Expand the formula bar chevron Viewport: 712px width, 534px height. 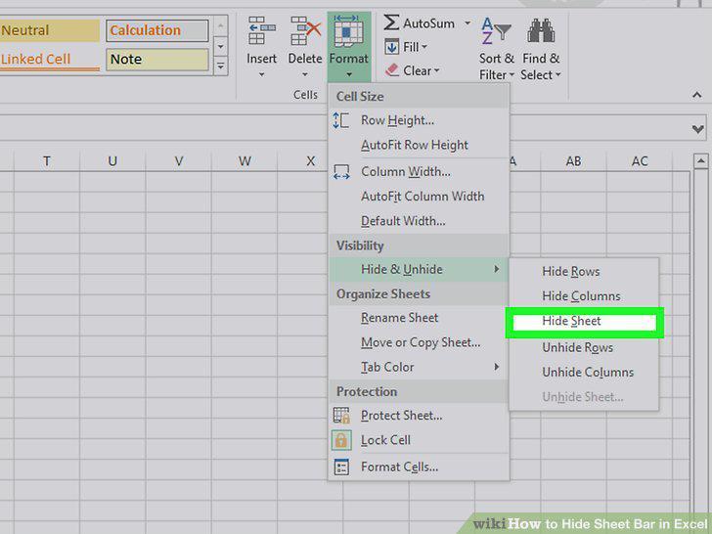(x=698, y=129)
